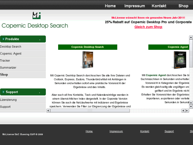Open footer Support link
This screenshot has height=145, width=193.
[x=169, y=131]
